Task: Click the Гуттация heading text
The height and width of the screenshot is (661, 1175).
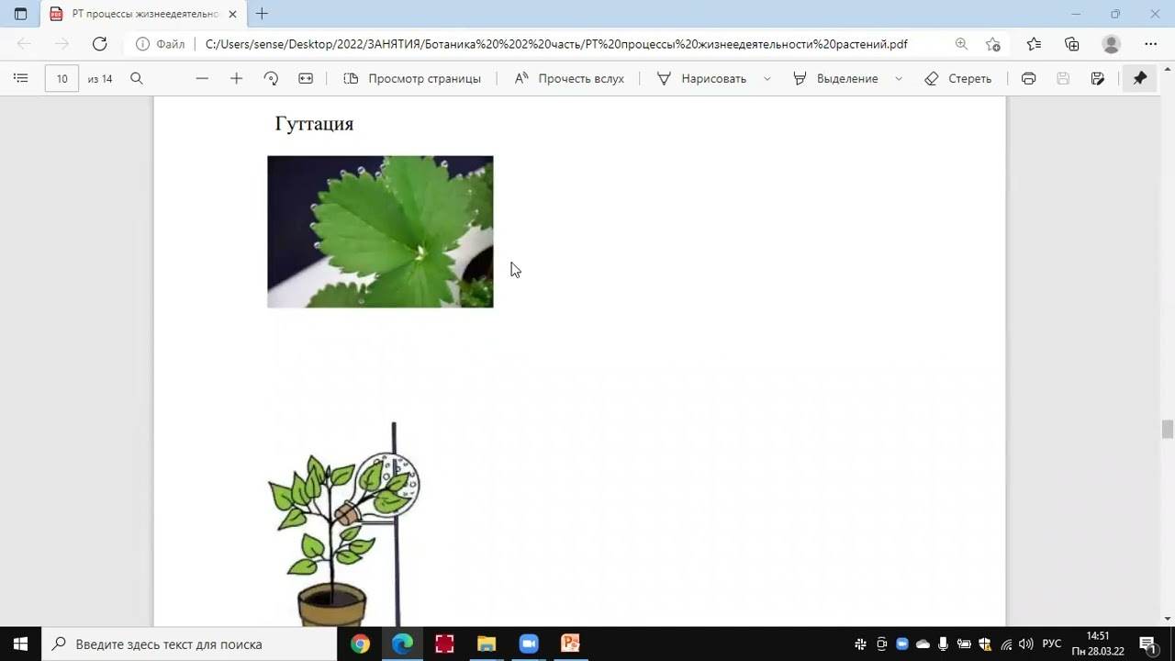Action: pos(314,124)
